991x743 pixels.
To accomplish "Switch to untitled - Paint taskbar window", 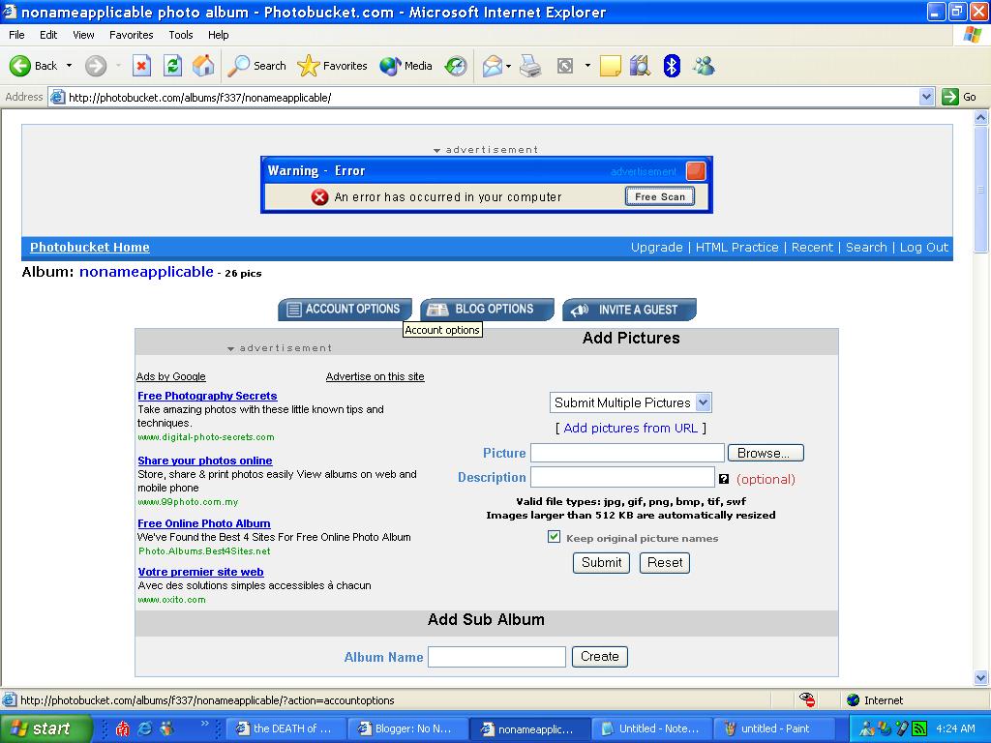I will [775, 728].
